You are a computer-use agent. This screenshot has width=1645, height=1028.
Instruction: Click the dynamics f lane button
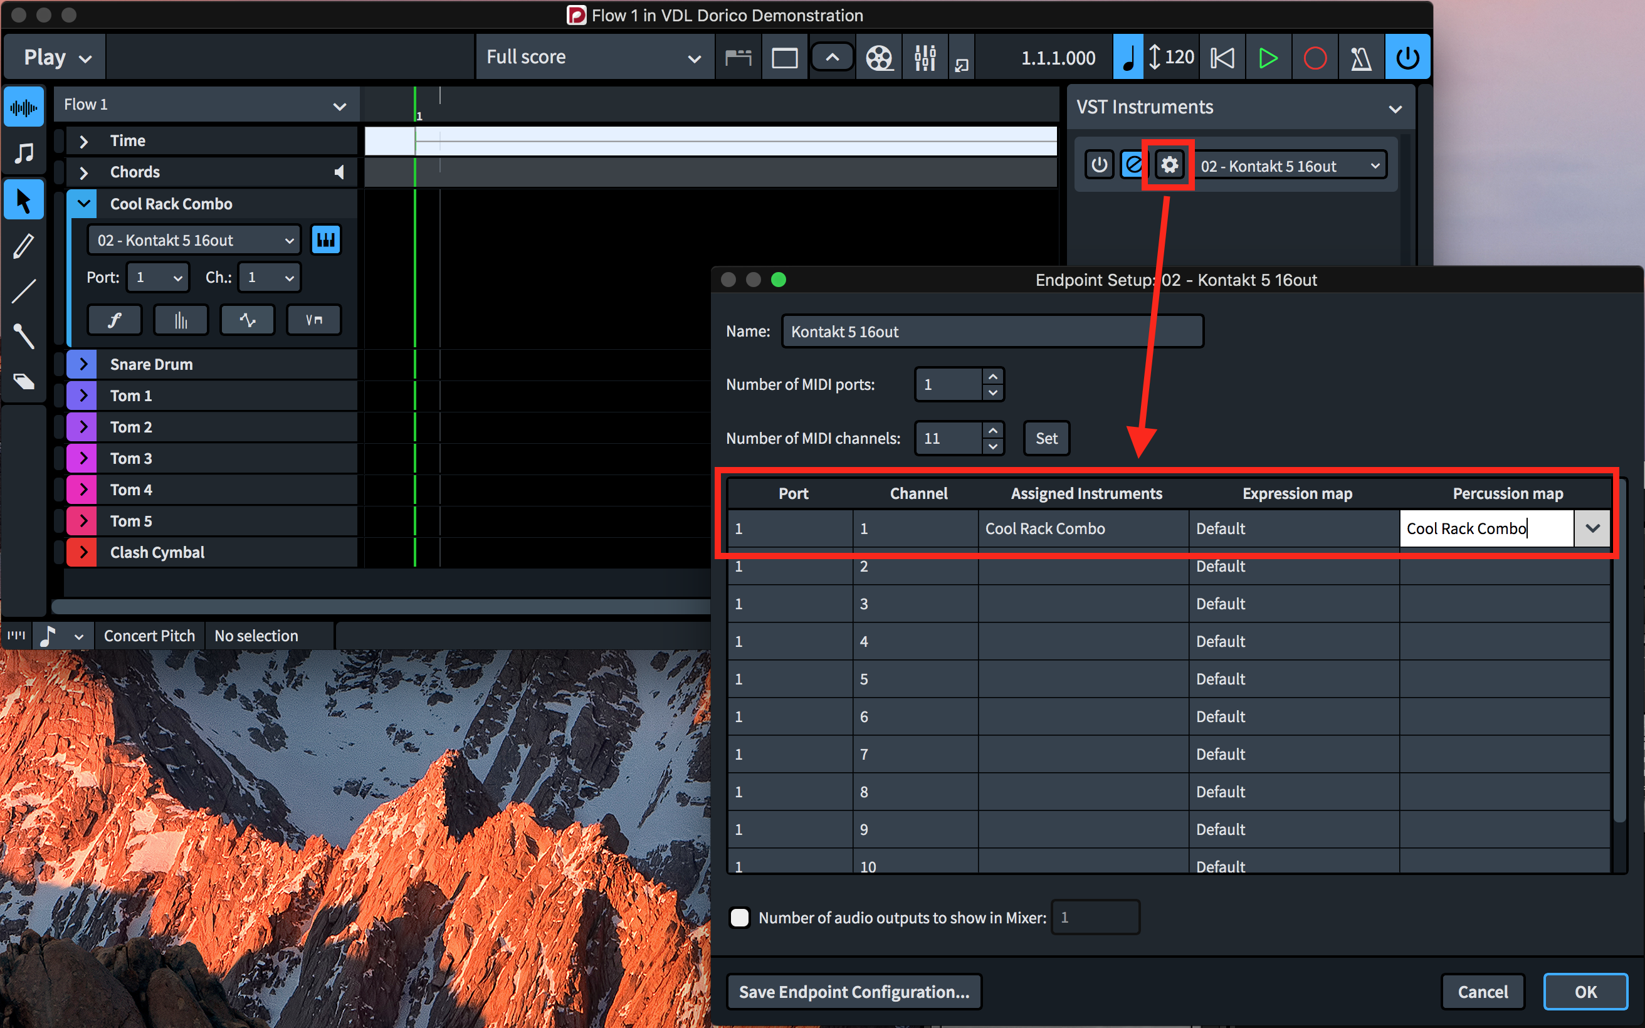point(114,320)
